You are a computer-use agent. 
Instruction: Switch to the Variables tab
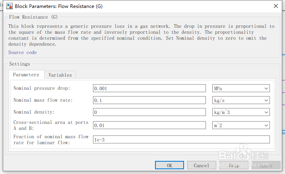tap(60, 75)
